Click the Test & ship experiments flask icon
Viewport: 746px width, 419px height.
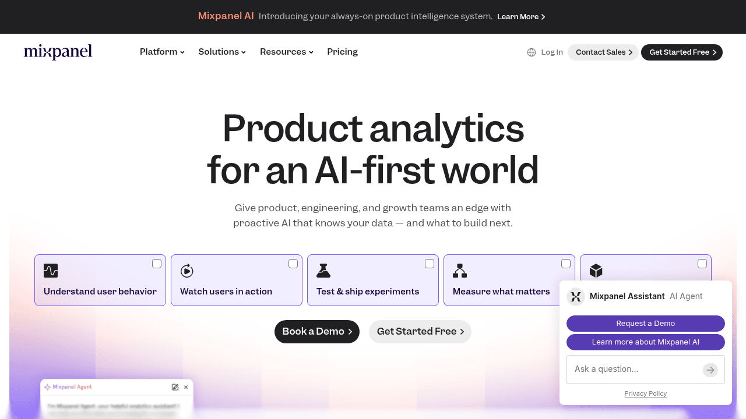(323, 271)
